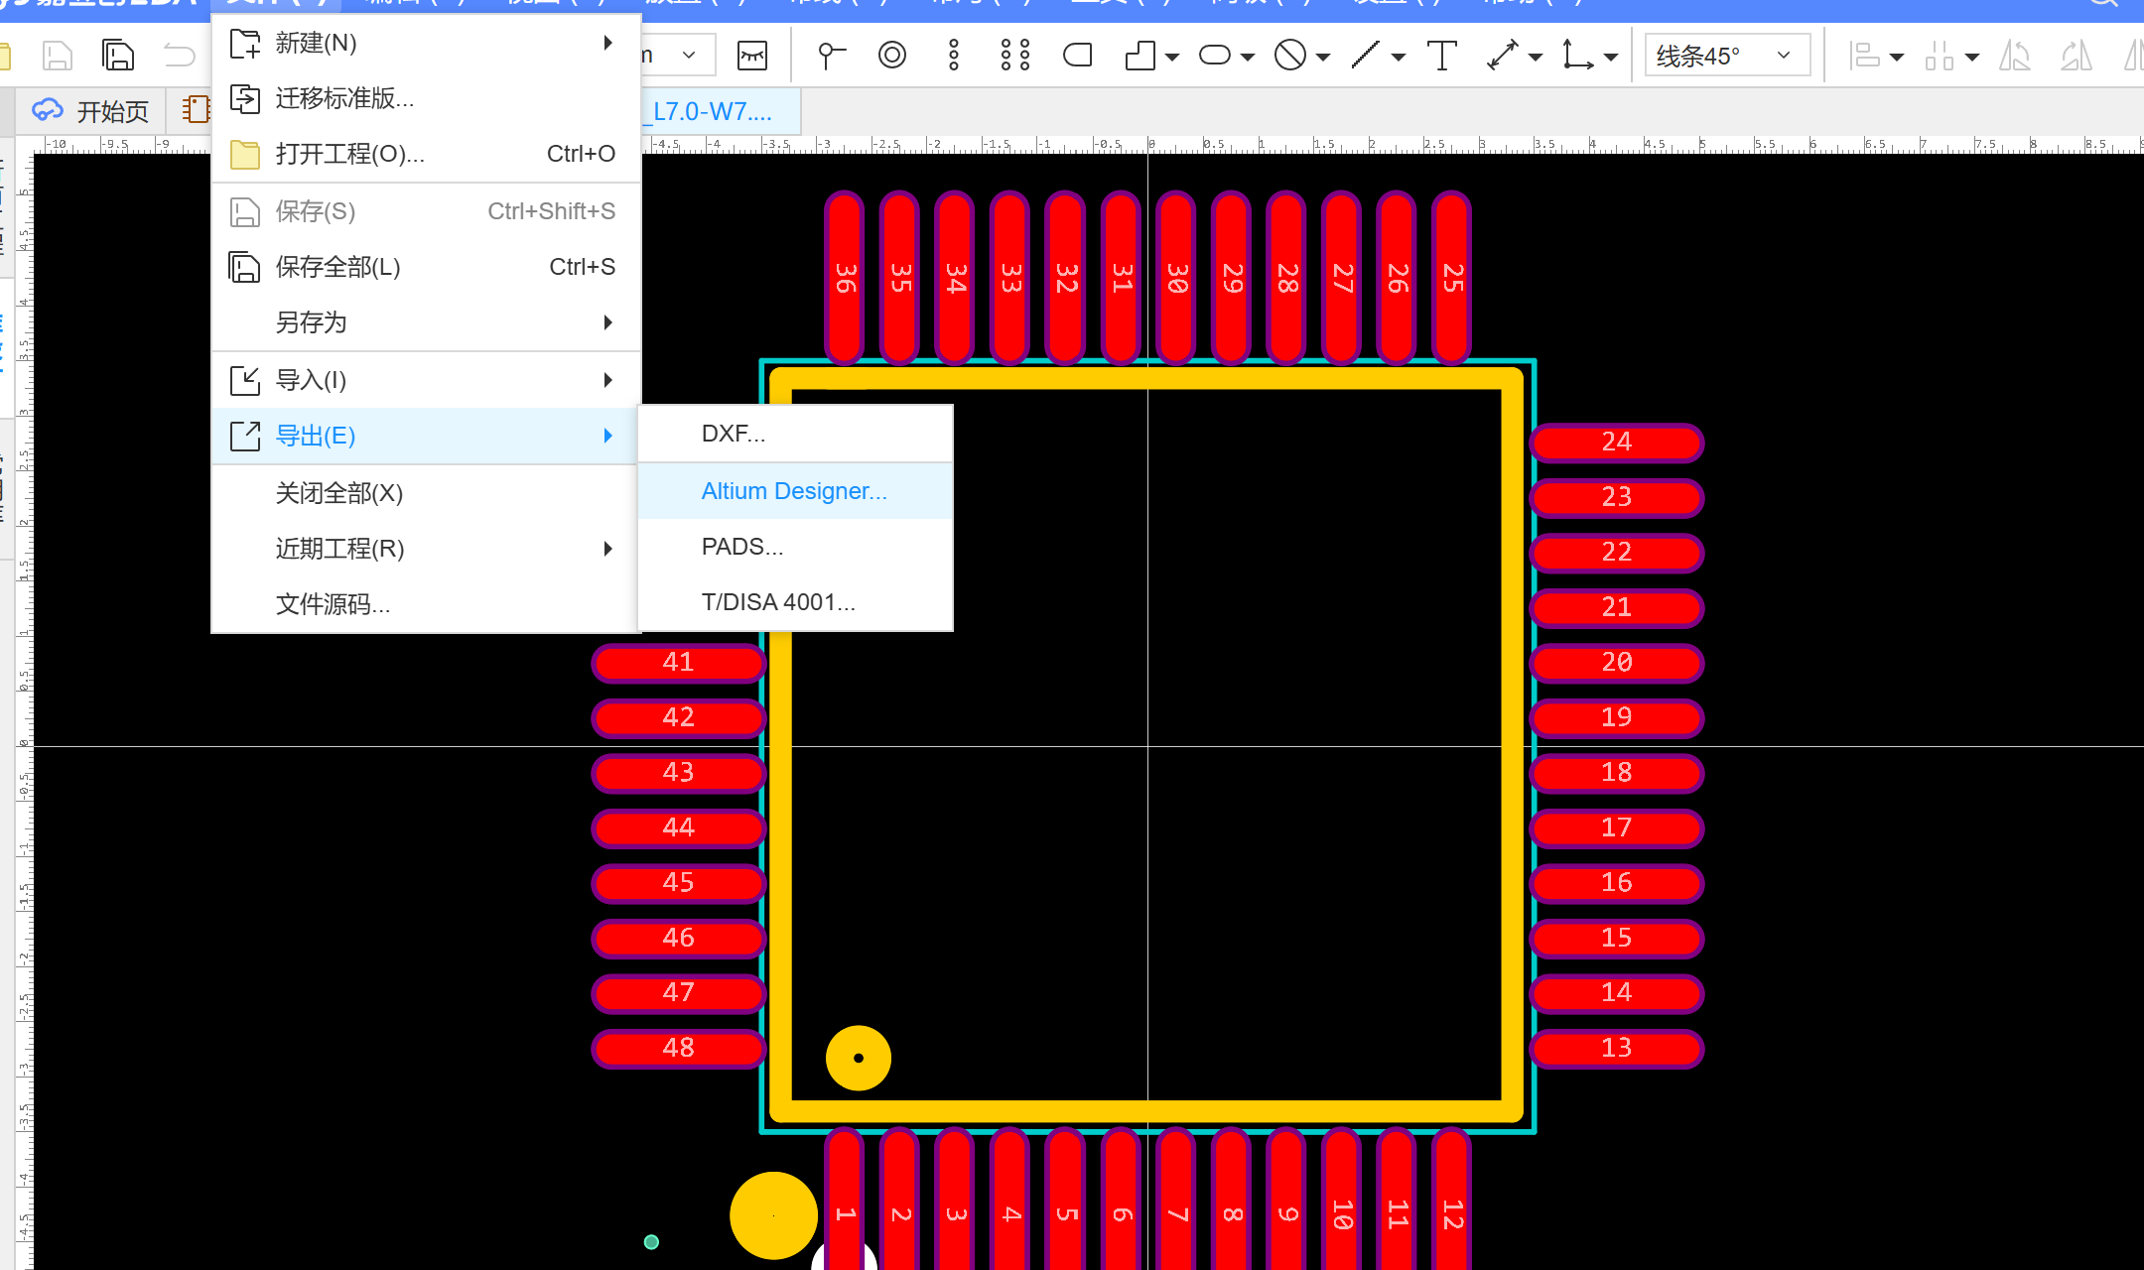Select the 导出(E) menu item
The image size is (2144, 1270).
point(427,436)
